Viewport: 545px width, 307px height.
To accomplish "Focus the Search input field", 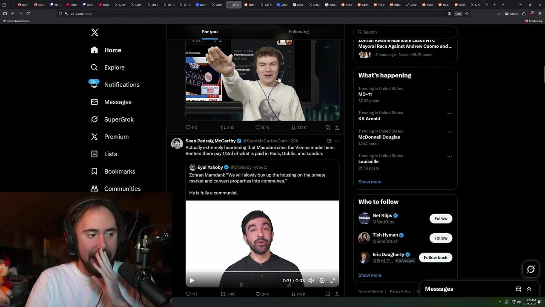I will tap(405, 32).
